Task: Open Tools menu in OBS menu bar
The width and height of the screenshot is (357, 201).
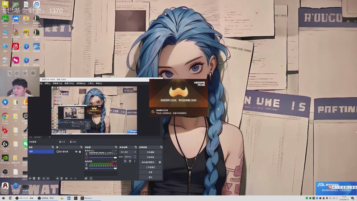Action: pyautogui.click(x=91, y=84)
